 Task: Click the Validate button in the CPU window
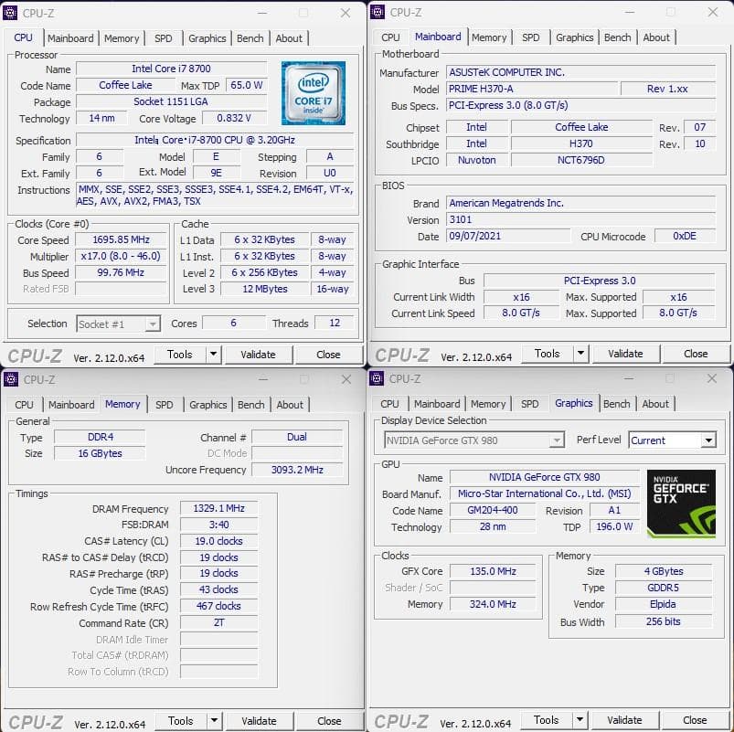click(260, 355)
